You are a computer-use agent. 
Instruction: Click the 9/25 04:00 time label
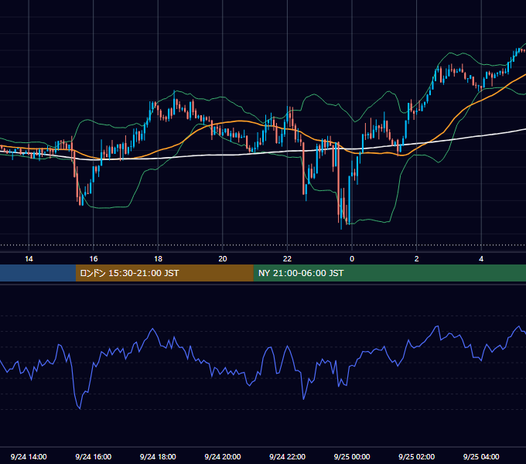481,456
